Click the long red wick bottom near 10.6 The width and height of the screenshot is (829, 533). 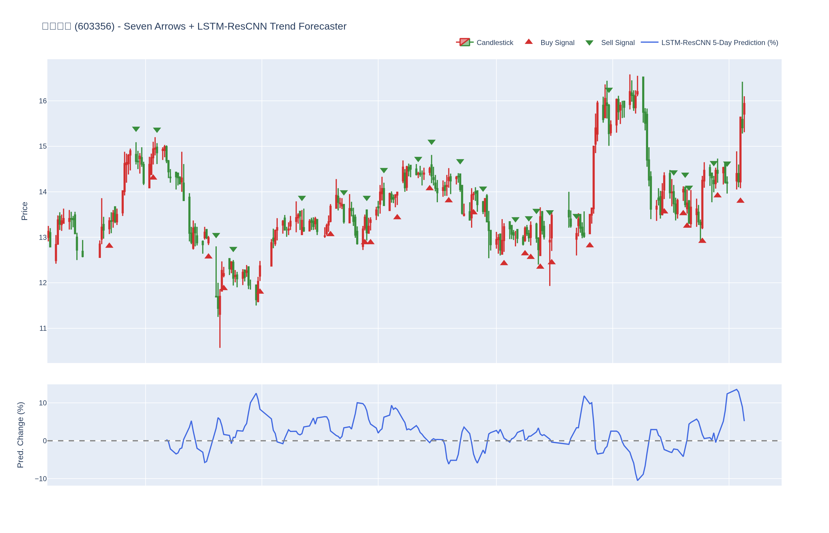[x=220, y=347]
